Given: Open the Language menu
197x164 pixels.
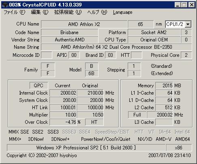Looking at the screenshot, I should [x=123, y=12].
